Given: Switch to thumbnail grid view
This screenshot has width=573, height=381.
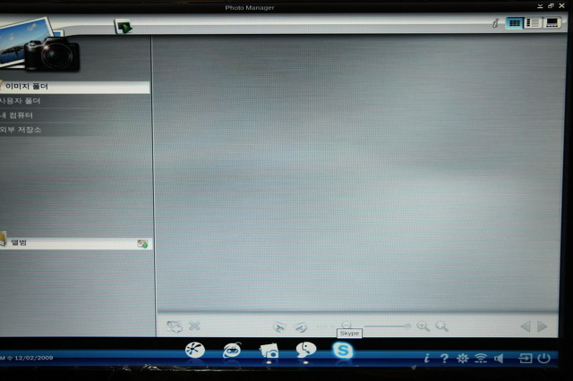Looking at the screenshot, I should click(515, 23).
